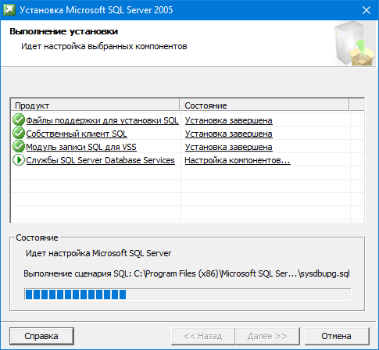Click the in-progress arrow icon beside Службы SQL Server
The image size is (379, 350).
tap(19, 160)
